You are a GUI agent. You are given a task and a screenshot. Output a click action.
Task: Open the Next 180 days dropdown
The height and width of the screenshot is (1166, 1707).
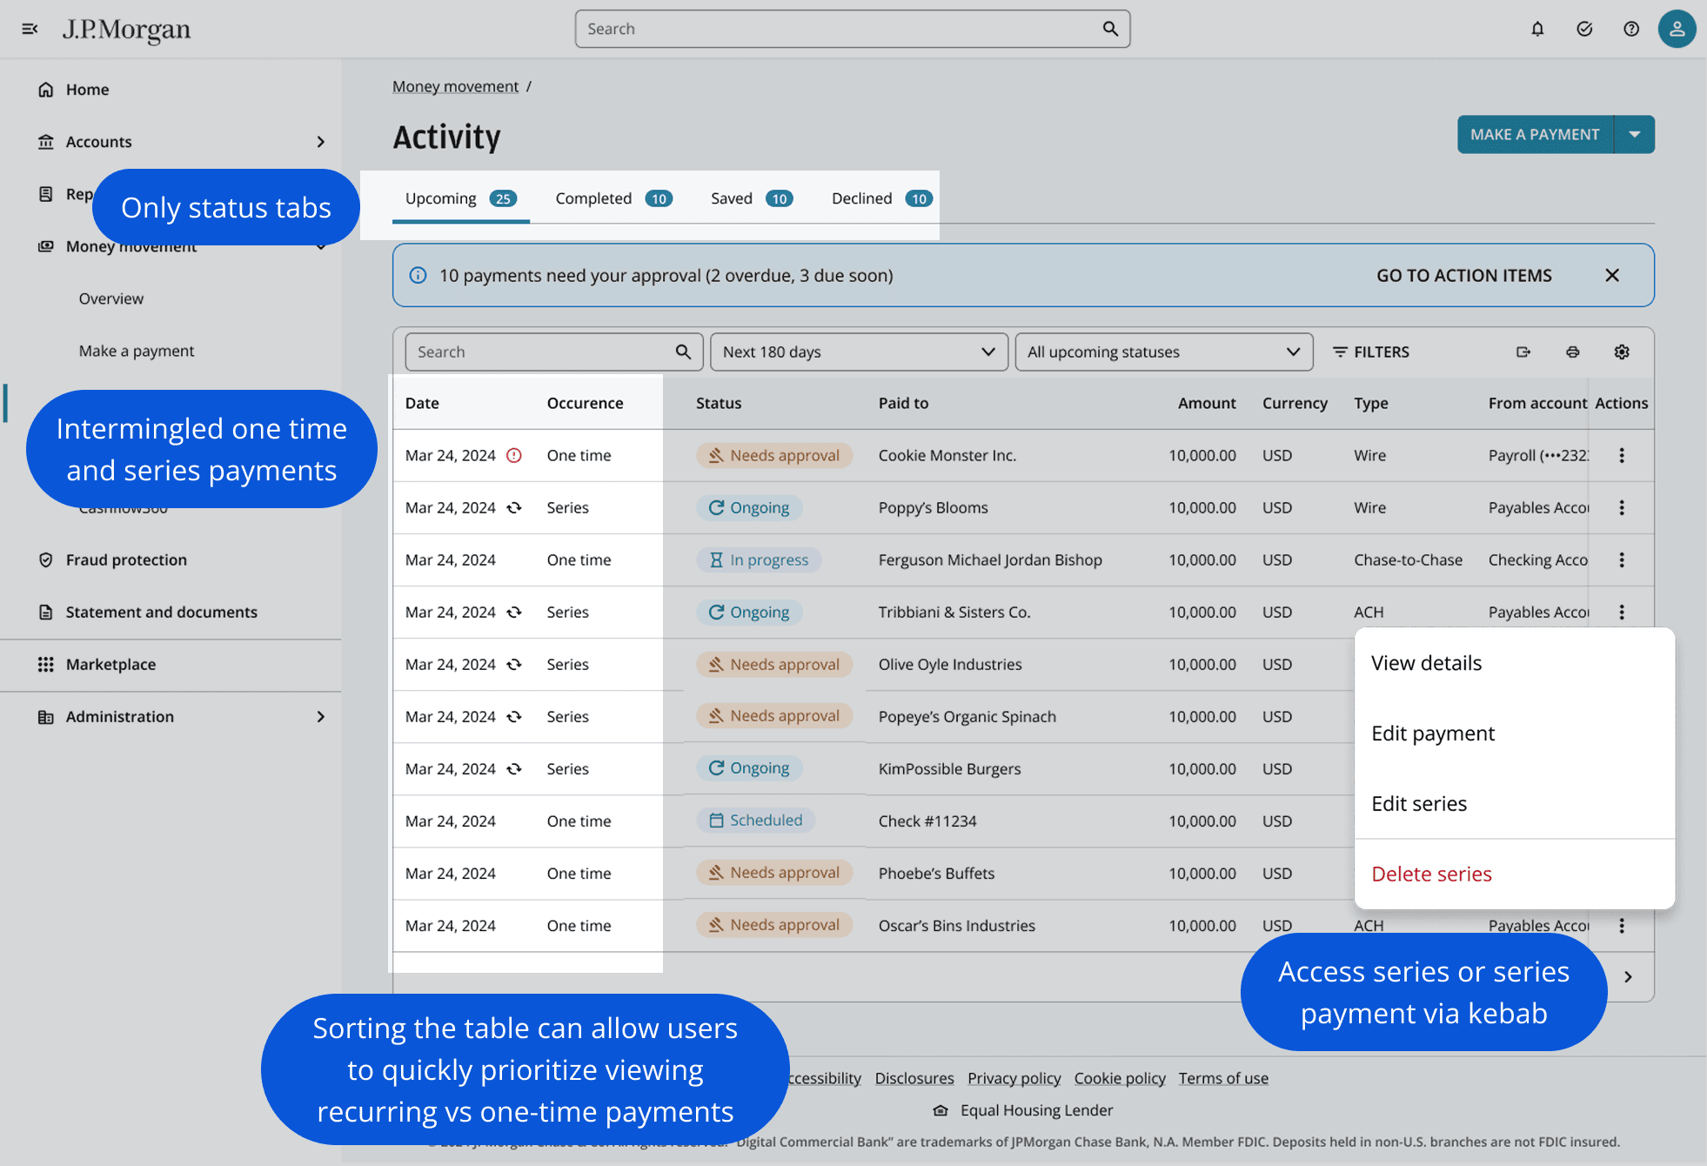(859, 352)
